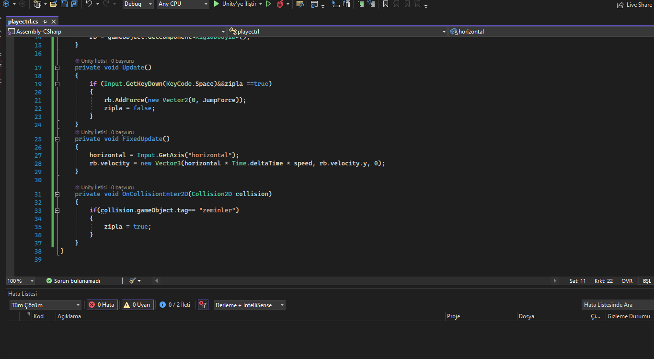Click the Live Share icon
Viewport: 654px width, 359px height.
coord(620,5)
